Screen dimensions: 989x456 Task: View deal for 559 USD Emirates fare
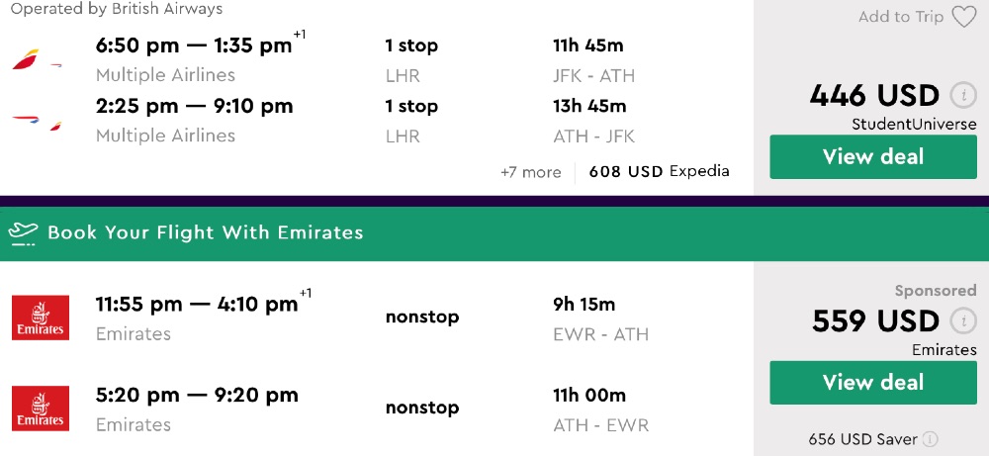coord(872,382)
